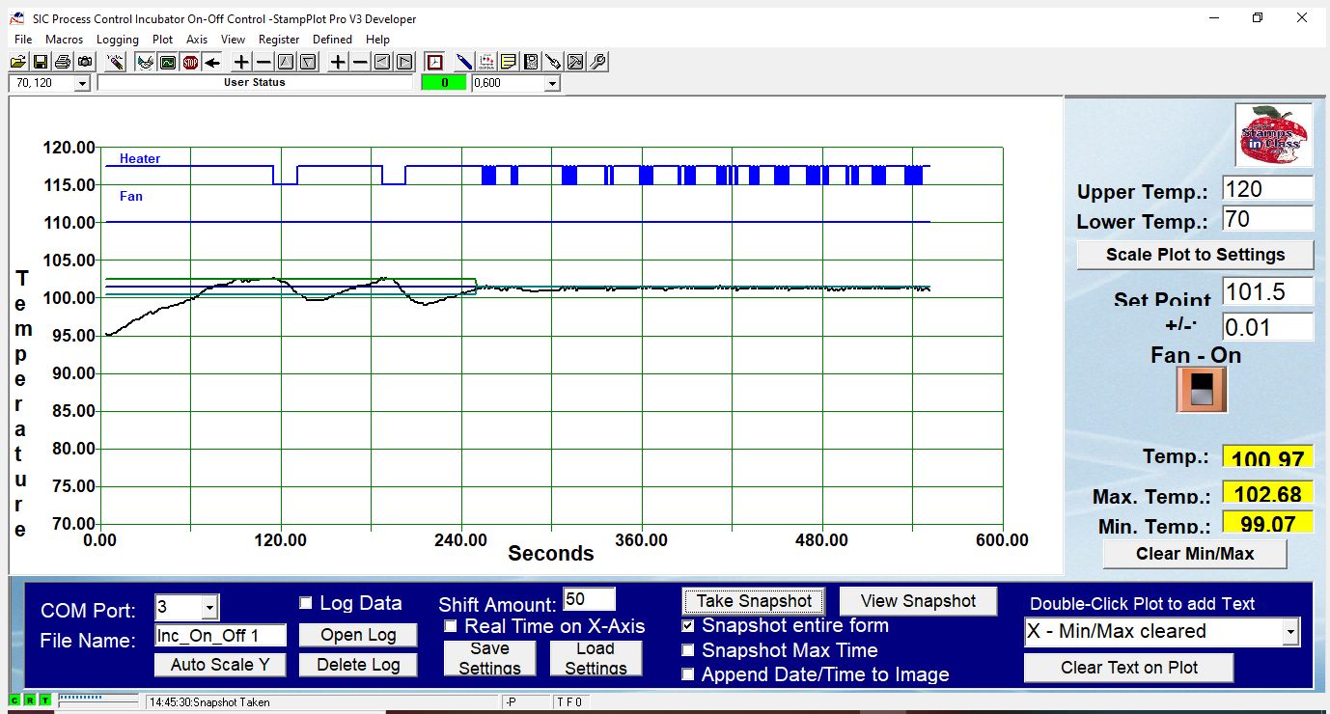Toggle Real Time on X-Axis checkbox
The image size is (1330, 714).
pos(451,626)
